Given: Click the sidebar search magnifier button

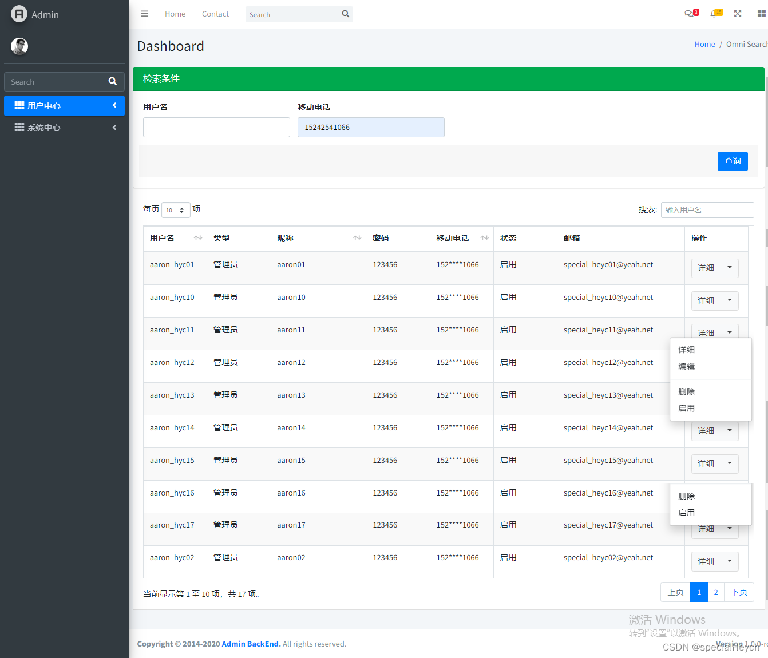Looking at the screenshot, I should click(x=112, y=81).
